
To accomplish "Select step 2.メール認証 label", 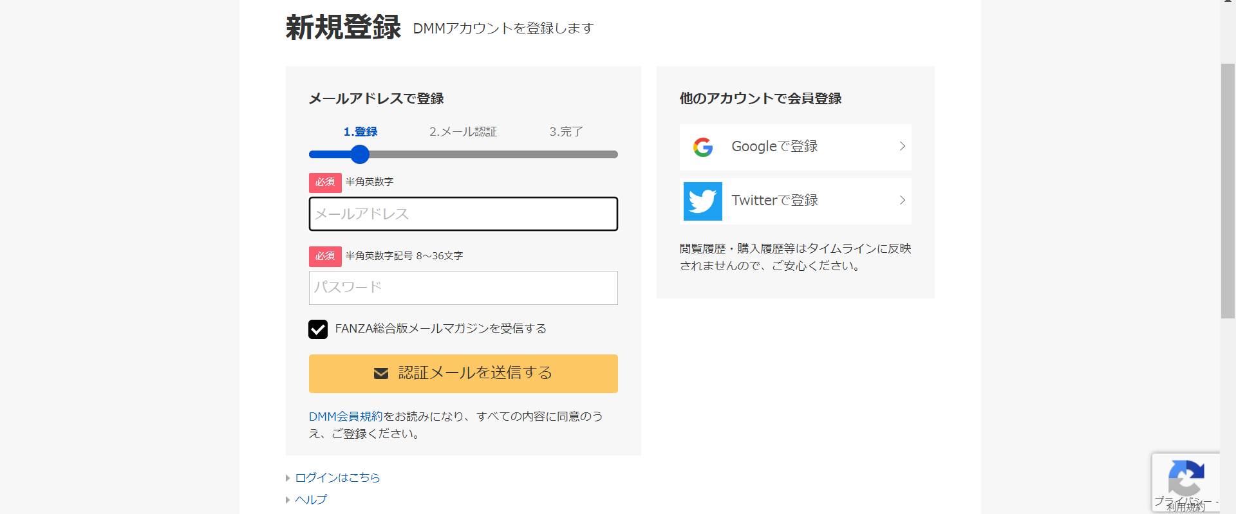I will pos(464,132).
